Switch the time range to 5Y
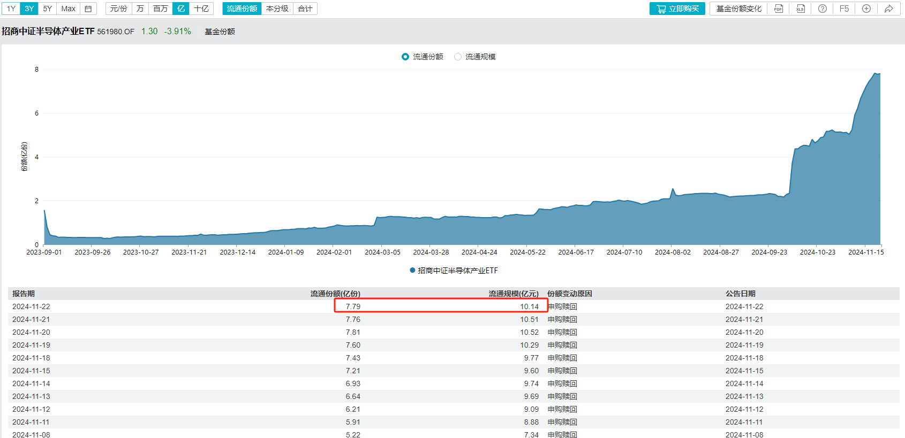 tap(48, 9)
